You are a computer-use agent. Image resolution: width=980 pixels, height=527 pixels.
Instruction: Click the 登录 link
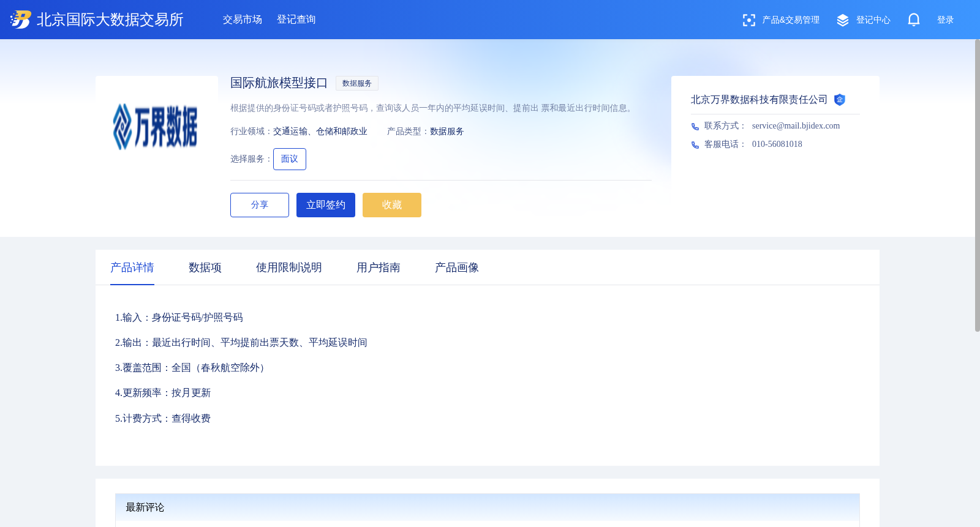coord(946,20)
